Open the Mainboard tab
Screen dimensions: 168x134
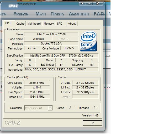(34, 24)
